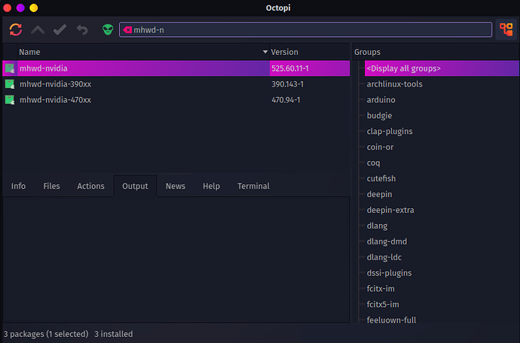Click the mhwd-nvidia-390xx package status icon
The width and height of the screenshot is (520, 343).
point(10,84)
